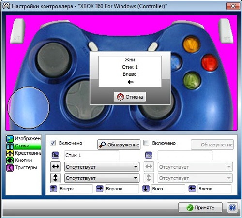Open the stick 1 horizontal axis Отсутствует dropdown

(102, 167)
